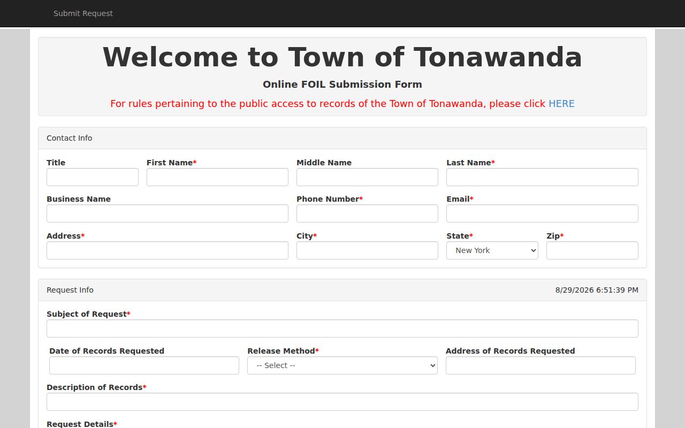The height and width of the screenshot is (428, 685).
Task: Expand the Release Method dropdown
Action: point(342,365)
